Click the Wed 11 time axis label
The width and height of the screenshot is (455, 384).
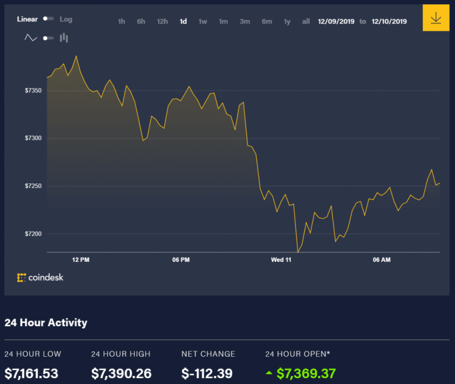tap(281, 260)
